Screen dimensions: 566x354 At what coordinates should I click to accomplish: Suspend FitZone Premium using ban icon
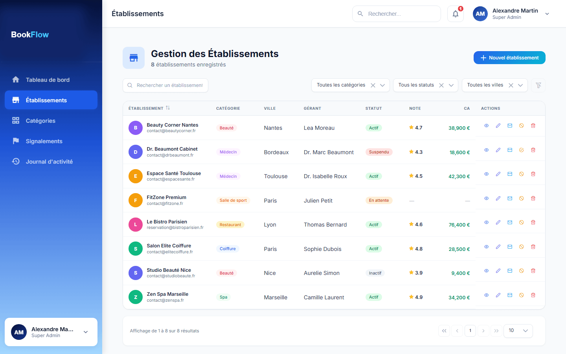coord(521,199)
